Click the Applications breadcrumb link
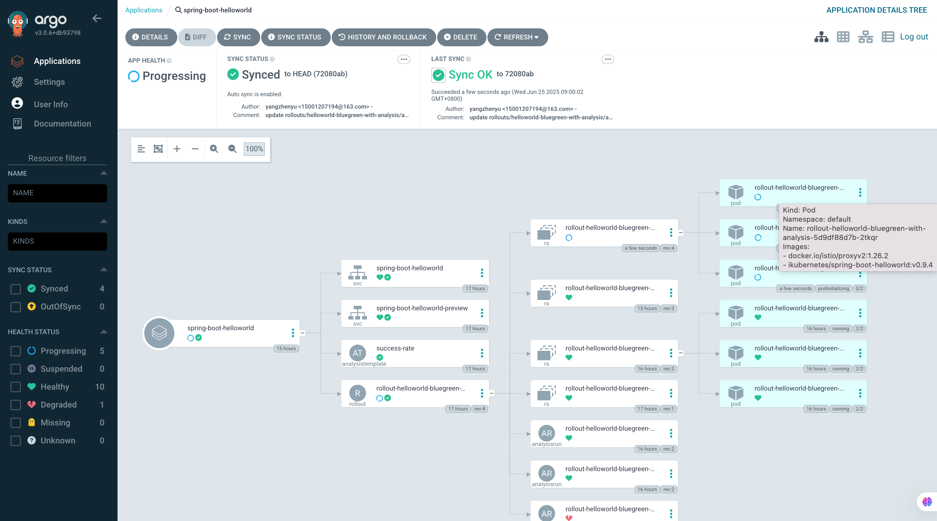 click(x=144, y=10)
